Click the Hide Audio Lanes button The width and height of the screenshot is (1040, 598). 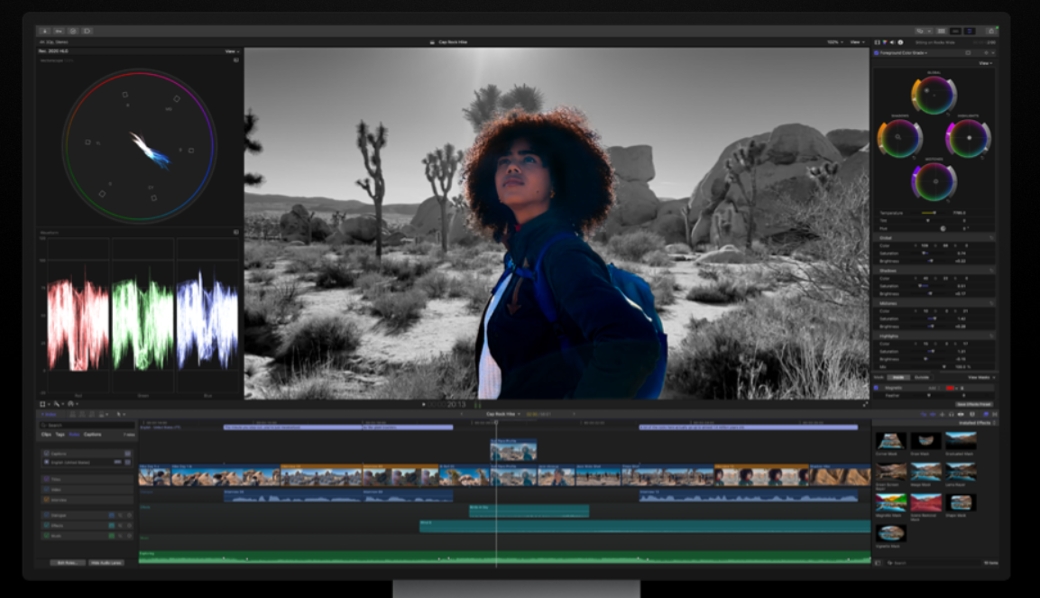106,563
